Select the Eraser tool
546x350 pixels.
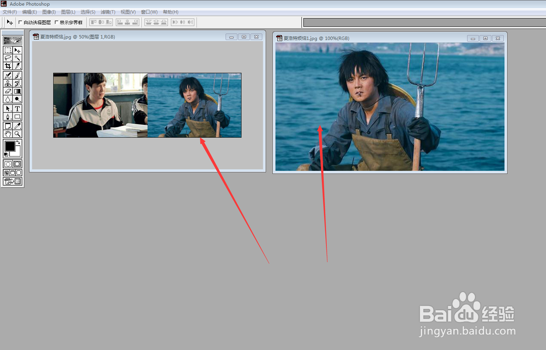point(8,91)
